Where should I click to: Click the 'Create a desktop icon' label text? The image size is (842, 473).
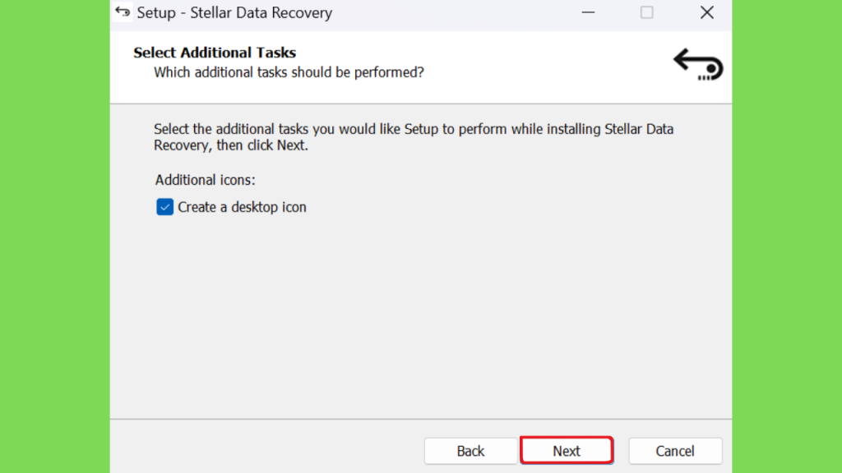click(242, 207)
